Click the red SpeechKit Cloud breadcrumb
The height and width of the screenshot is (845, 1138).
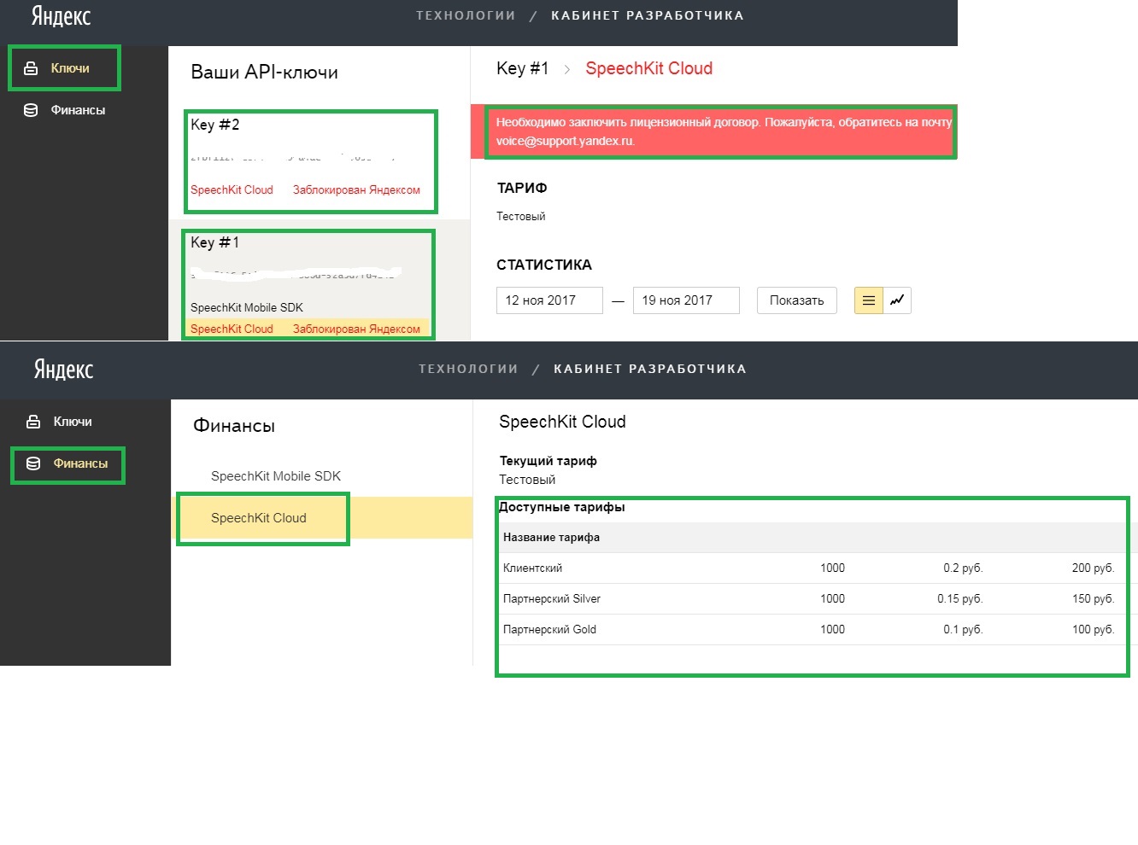coord(649,68)
